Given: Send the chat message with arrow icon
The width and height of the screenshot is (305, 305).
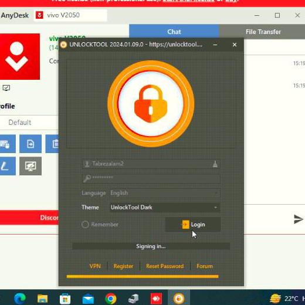Looking at the screenshot, I should 299,219.
